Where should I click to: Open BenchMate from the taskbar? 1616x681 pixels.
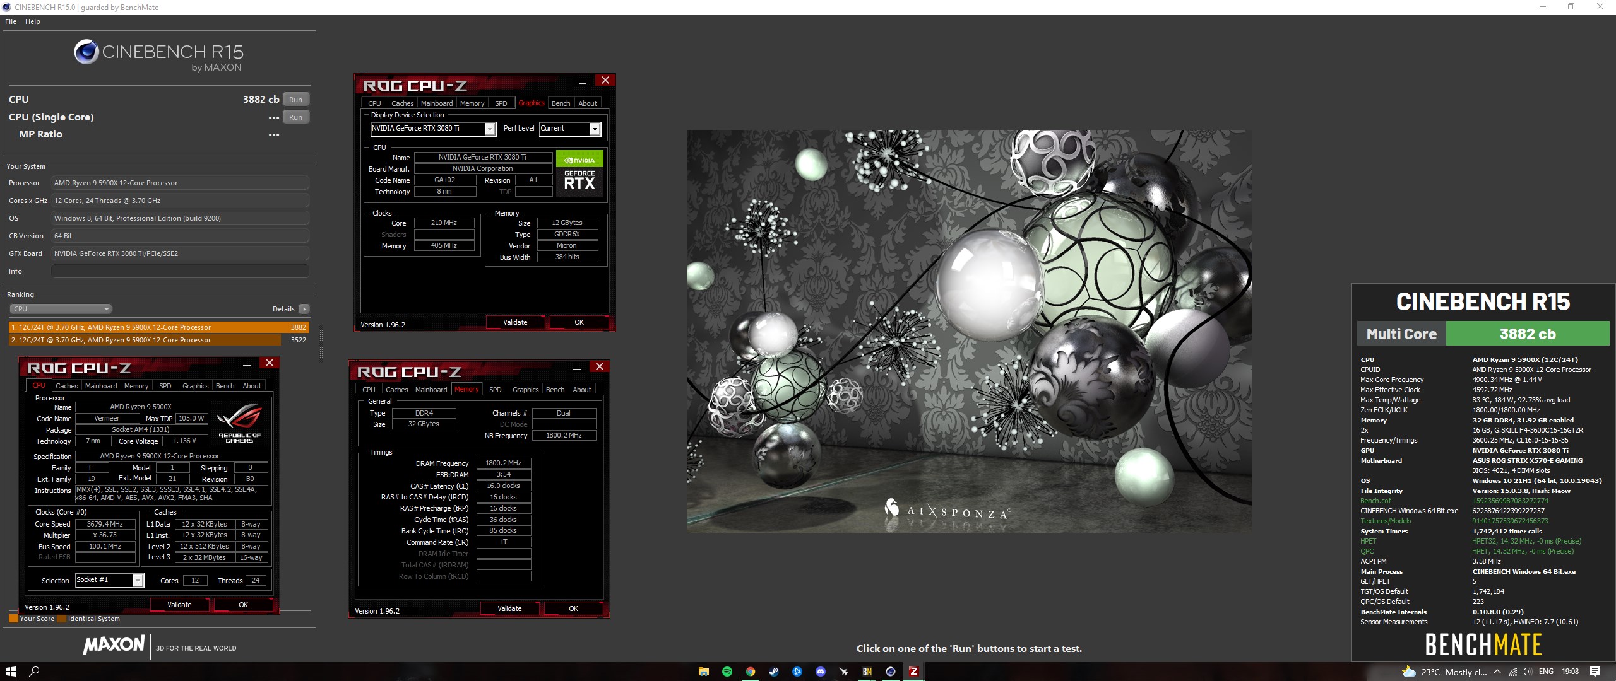[x=867, y=672]
